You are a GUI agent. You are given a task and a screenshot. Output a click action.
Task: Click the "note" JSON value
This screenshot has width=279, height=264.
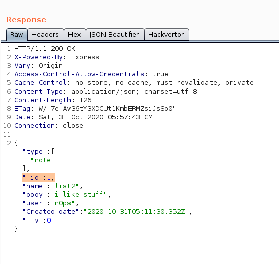[42, 160]
